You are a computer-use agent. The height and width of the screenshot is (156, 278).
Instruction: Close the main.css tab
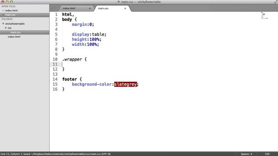click(x=125, y=8)
